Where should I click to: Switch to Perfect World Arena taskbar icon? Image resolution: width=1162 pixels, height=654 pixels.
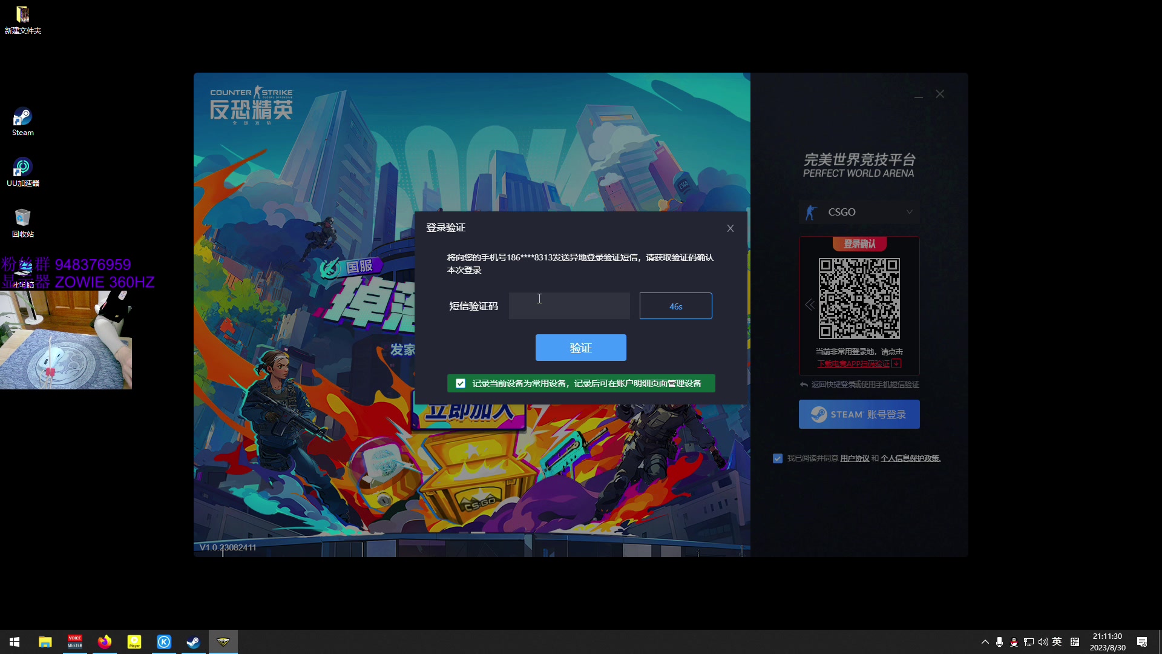pyautogui.click(x=223, y=642)
